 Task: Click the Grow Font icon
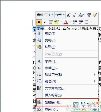(x=69, y=15)
